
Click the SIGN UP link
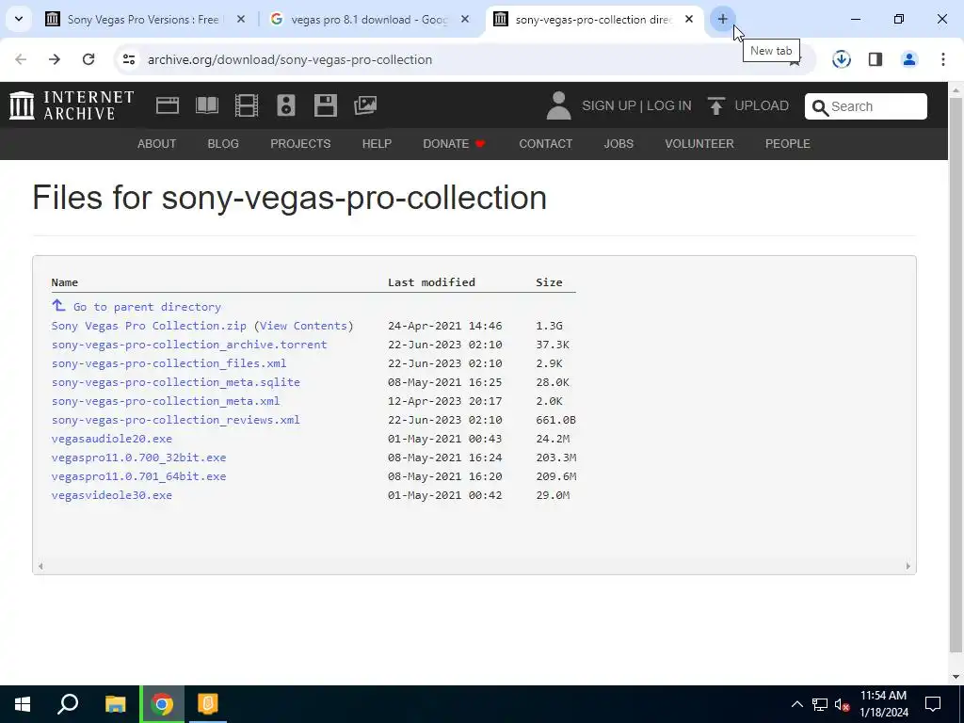point(609,105)
